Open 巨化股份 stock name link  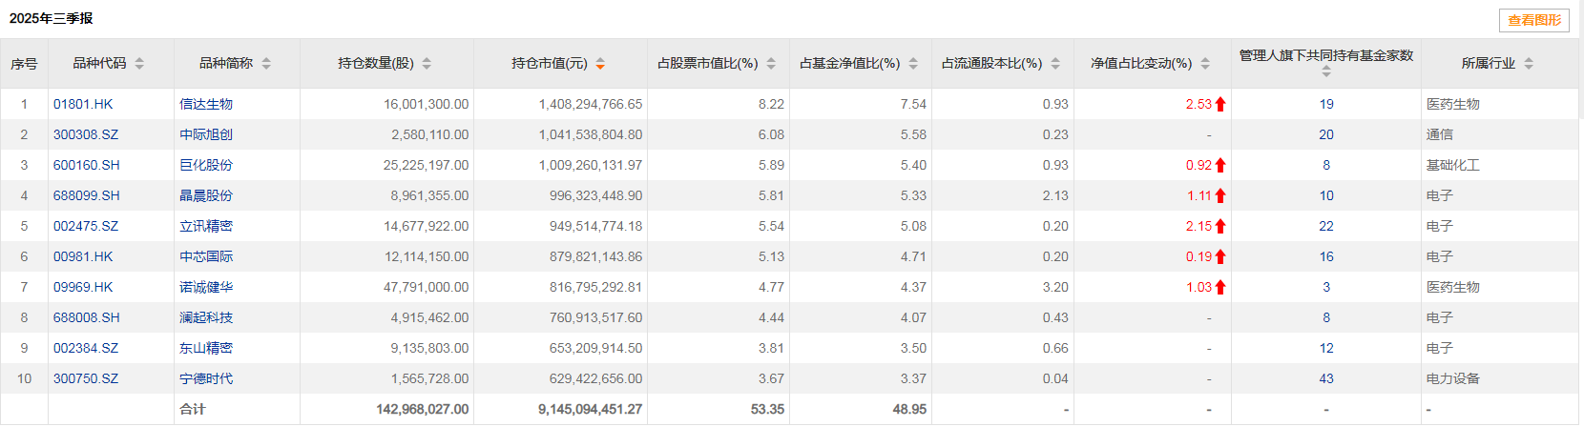point(206,165)
